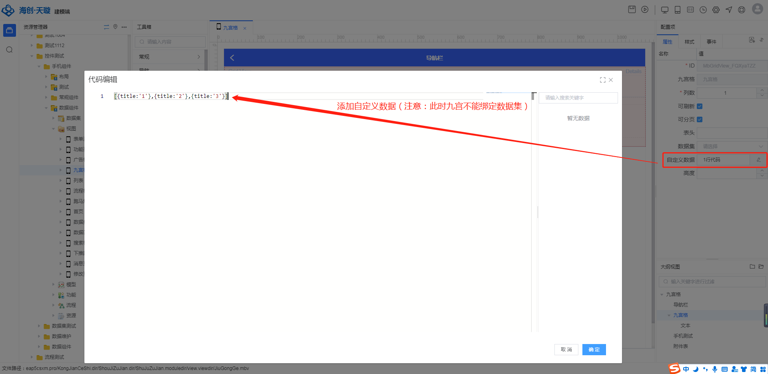Click the 取消 button
This screenshot has height=374, width=768.
[x=566, y=350]
